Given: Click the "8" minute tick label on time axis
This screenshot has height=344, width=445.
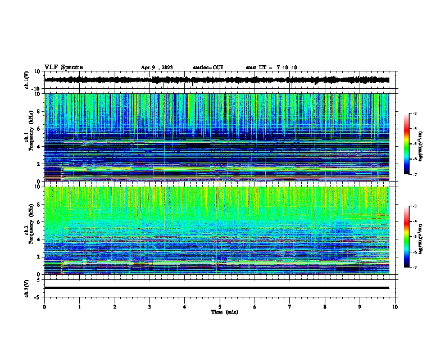Looking at the screenshot, I should [325, 307].
